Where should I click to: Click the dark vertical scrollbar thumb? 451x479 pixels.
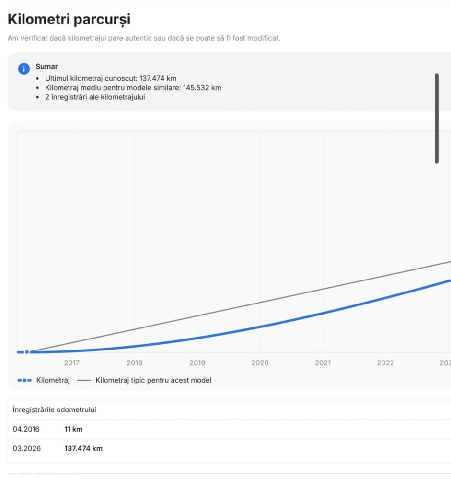437,118
